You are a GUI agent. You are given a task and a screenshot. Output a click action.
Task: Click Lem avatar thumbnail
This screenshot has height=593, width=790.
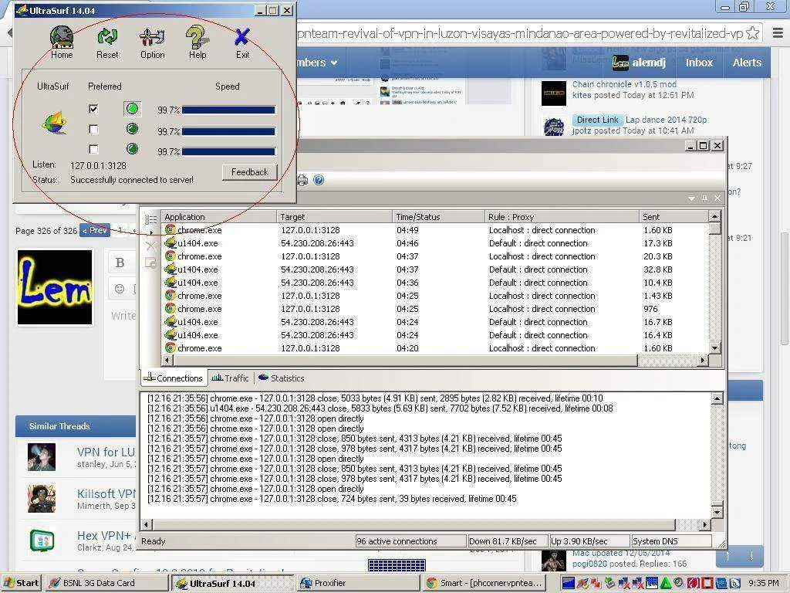[x=55, y=287]
